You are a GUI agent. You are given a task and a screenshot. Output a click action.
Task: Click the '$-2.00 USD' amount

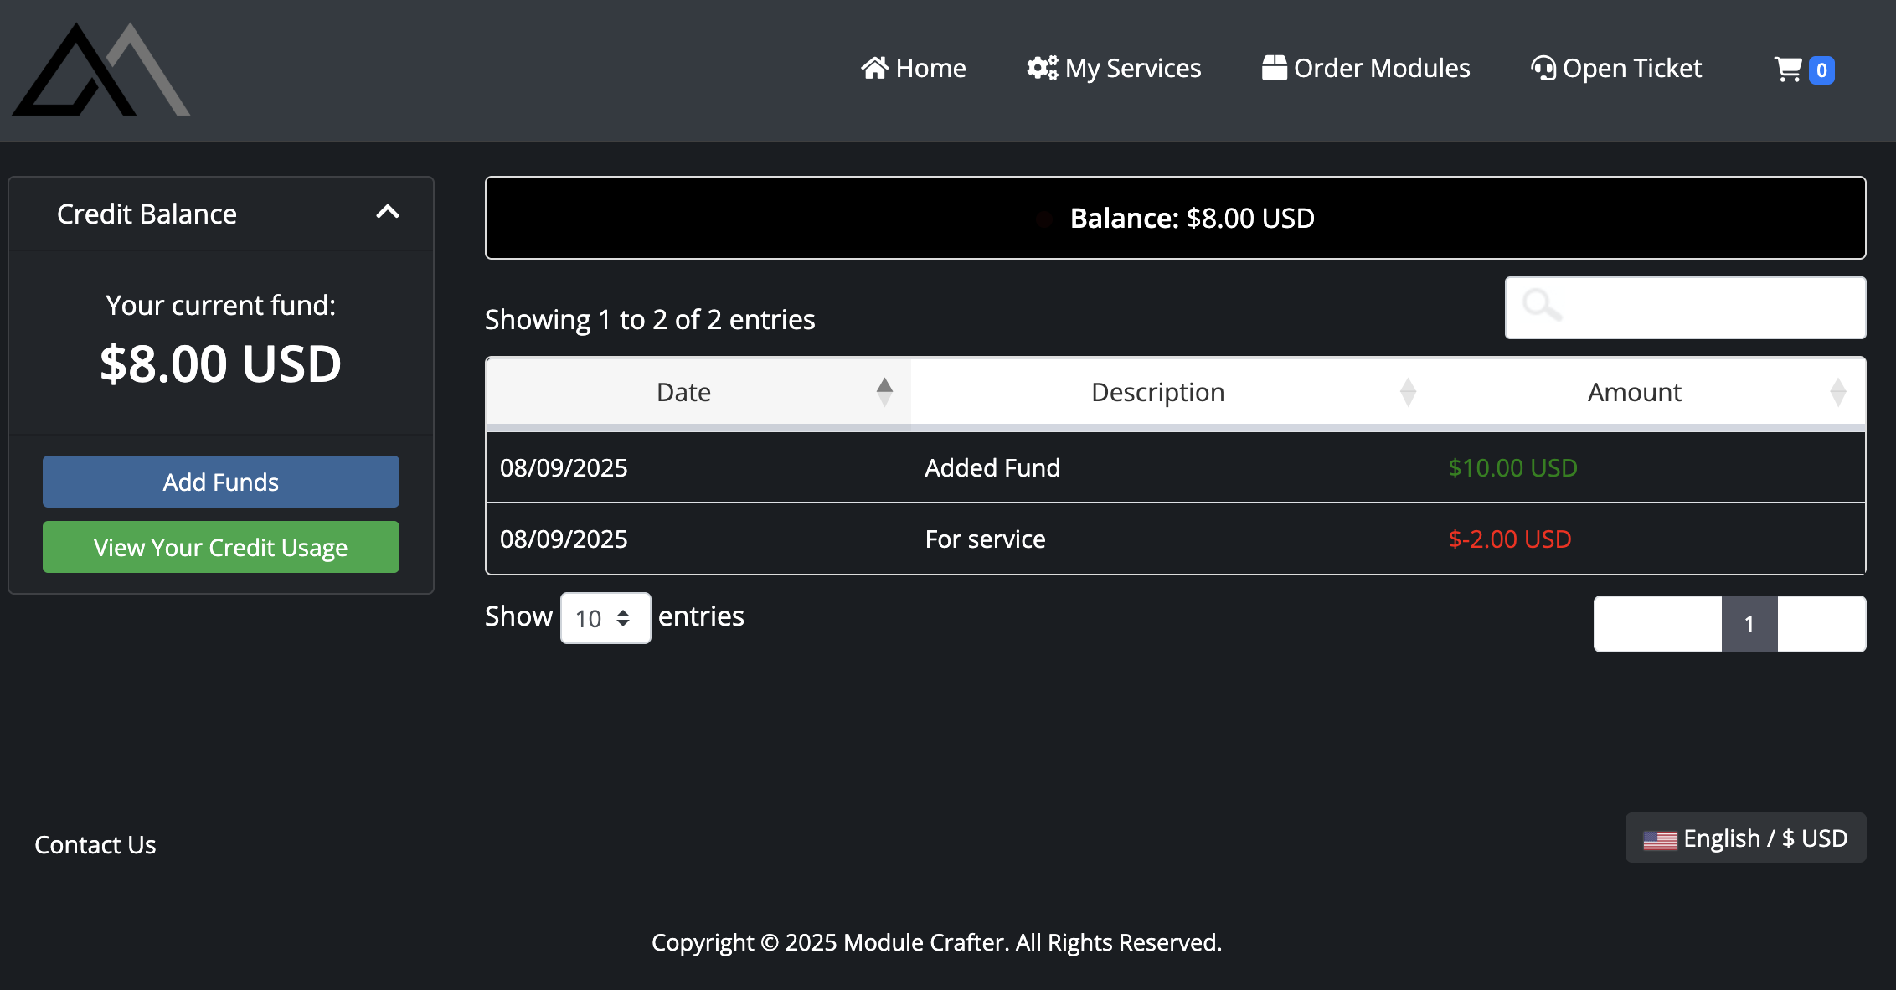click(x=1509, y=539)
